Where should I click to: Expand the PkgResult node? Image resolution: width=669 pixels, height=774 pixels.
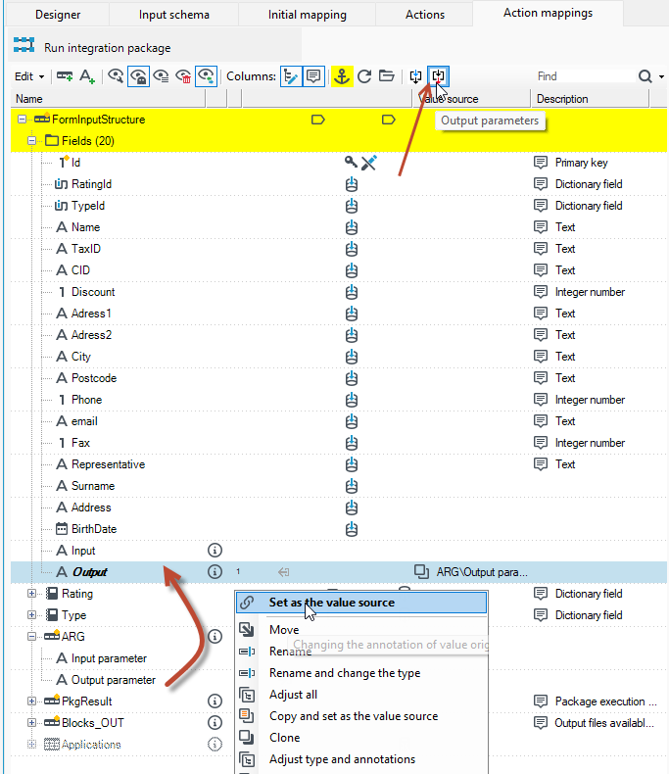(31, 701)
